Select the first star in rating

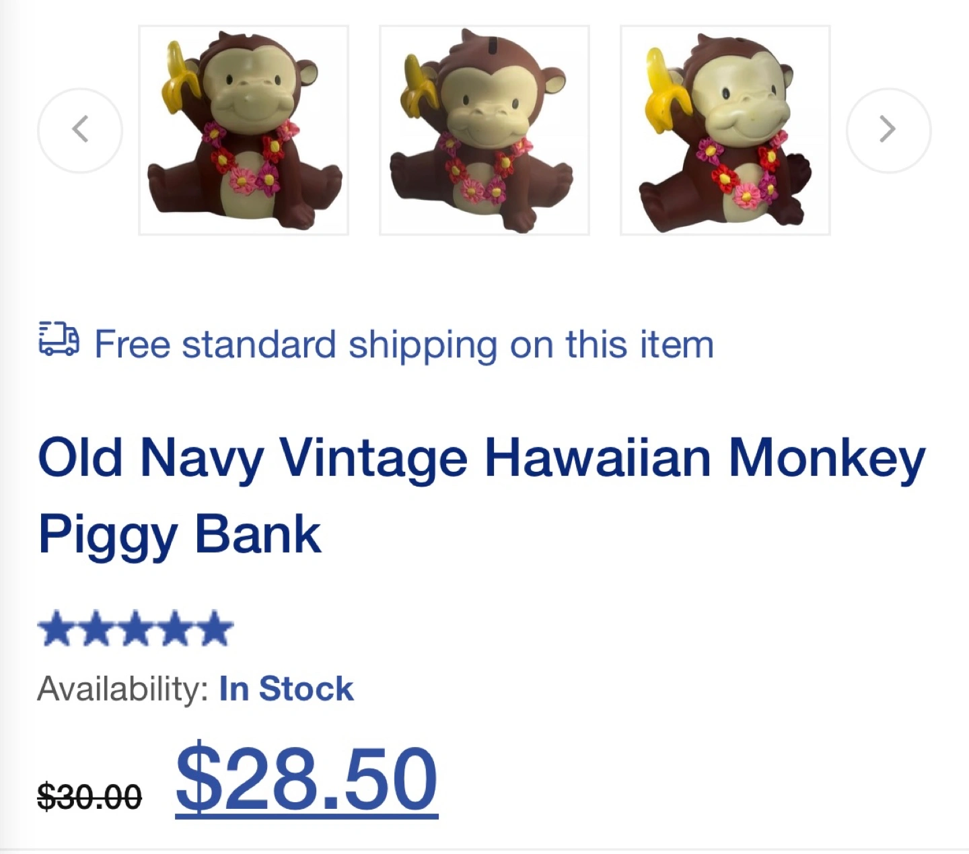coord(57,629)
